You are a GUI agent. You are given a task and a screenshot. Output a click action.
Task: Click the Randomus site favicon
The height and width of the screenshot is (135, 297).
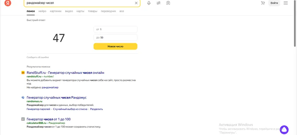pyautogui.click(x=23, y=98)
